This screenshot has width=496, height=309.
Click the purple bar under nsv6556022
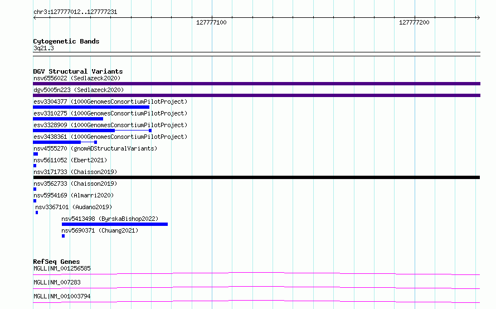[256, 84]
